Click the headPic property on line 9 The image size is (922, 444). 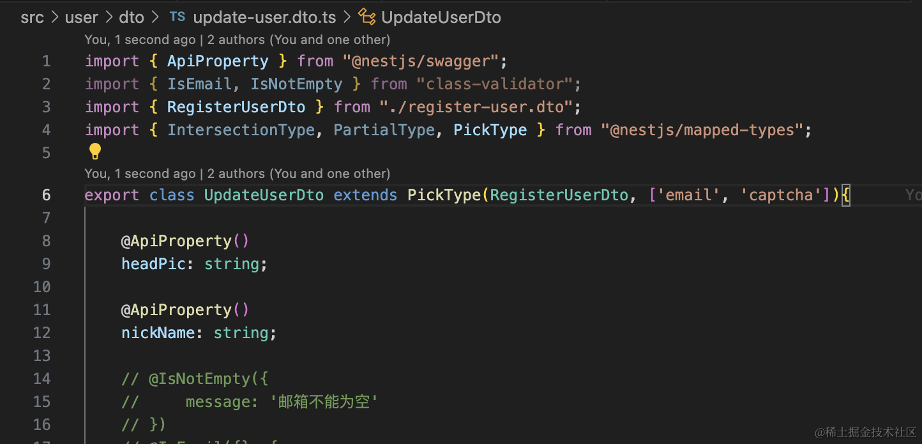(x=153, y=264)
